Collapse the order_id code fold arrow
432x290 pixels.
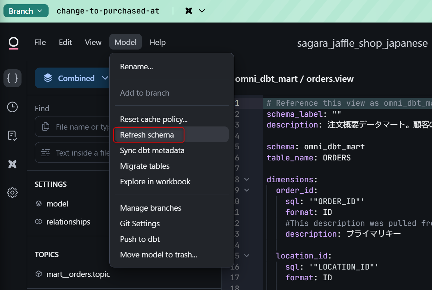tap(247, 190)
